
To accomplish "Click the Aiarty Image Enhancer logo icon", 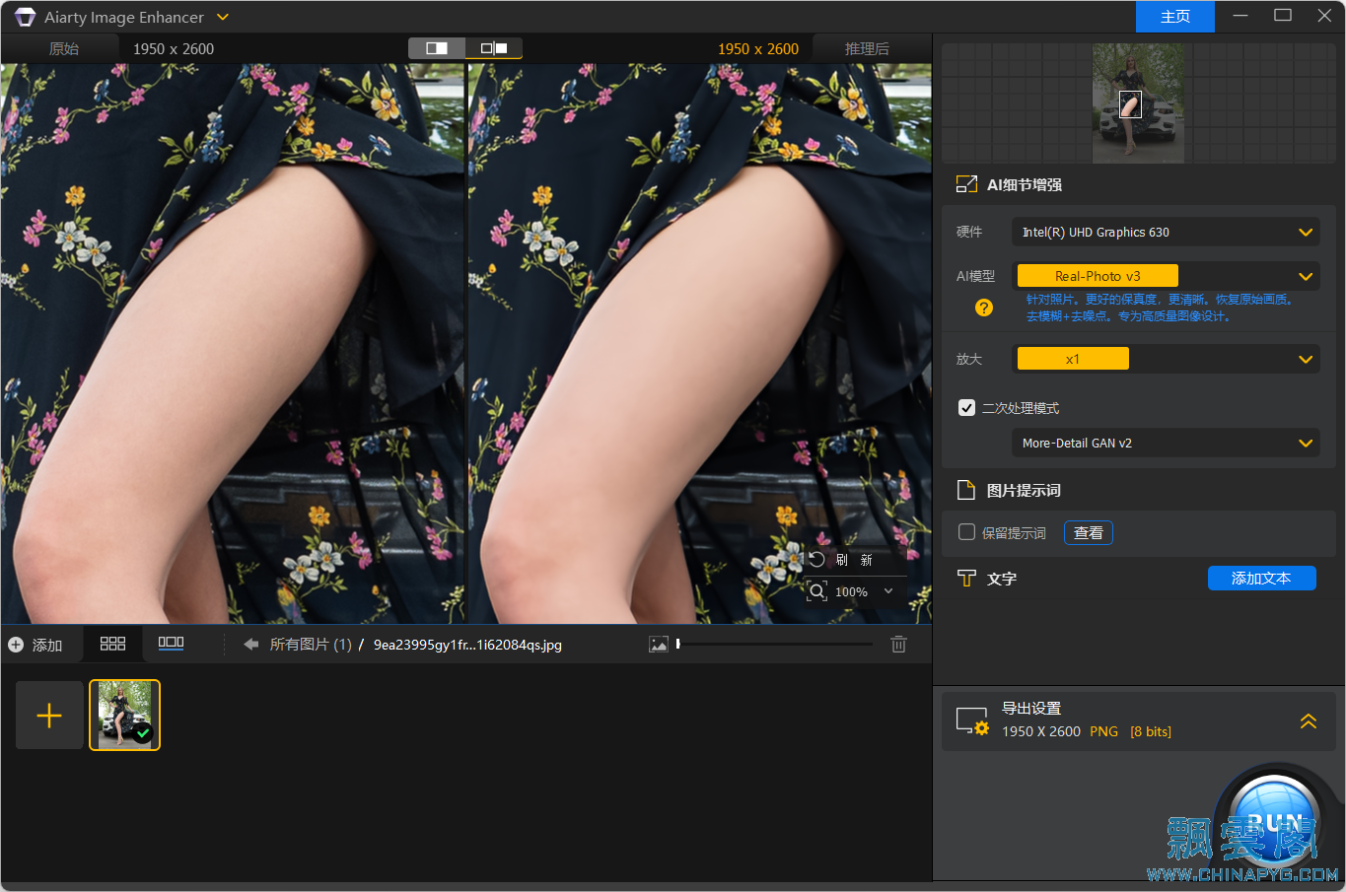I will [x=25, y=17].
